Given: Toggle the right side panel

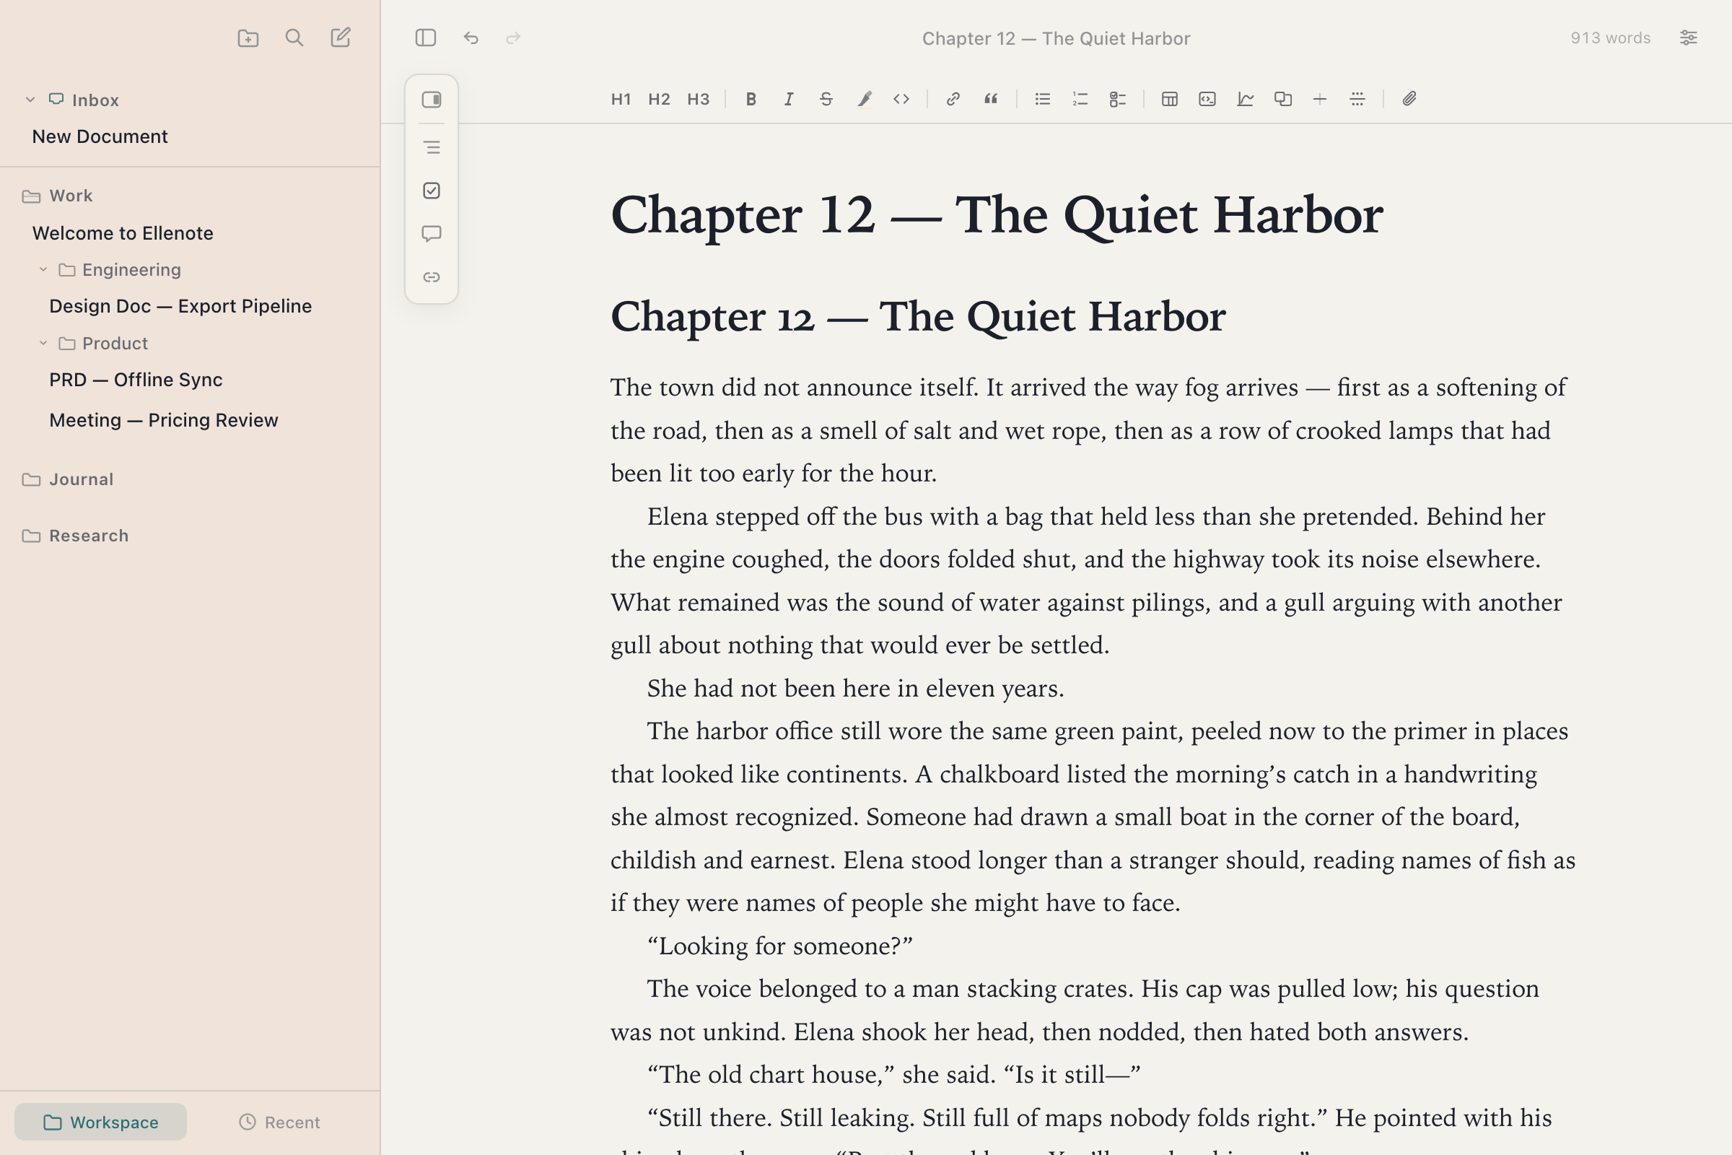Looking at the screenshot, I should tap(432, 100).
